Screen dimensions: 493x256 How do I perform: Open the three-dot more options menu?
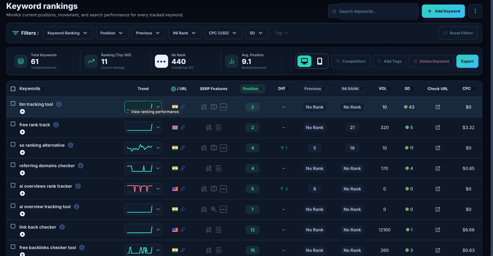point(475,11)
